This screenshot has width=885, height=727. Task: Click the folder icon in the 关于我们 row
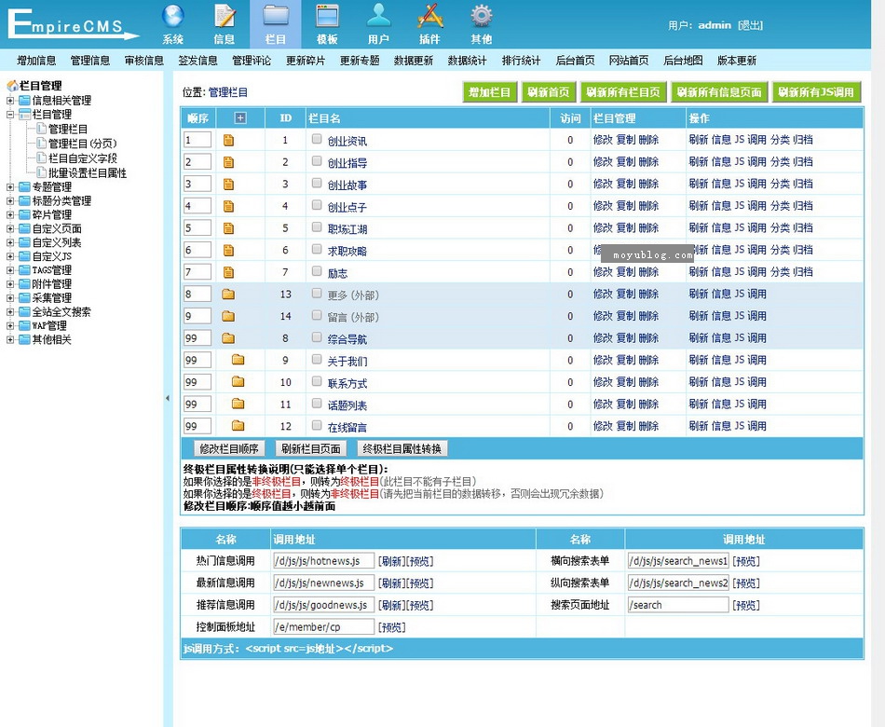pos(238,360)
